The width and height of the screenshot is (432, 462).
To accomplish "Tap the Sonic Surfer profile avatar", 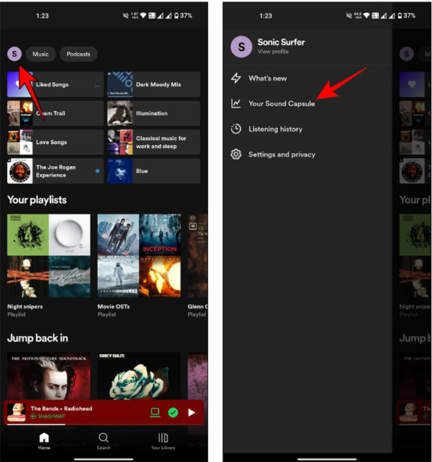I will [241, 47].
